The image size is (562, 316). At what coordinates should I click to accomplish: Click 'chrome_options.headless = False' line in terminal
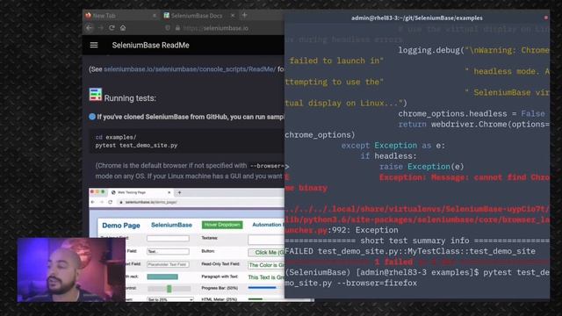(x=472, y=114)
